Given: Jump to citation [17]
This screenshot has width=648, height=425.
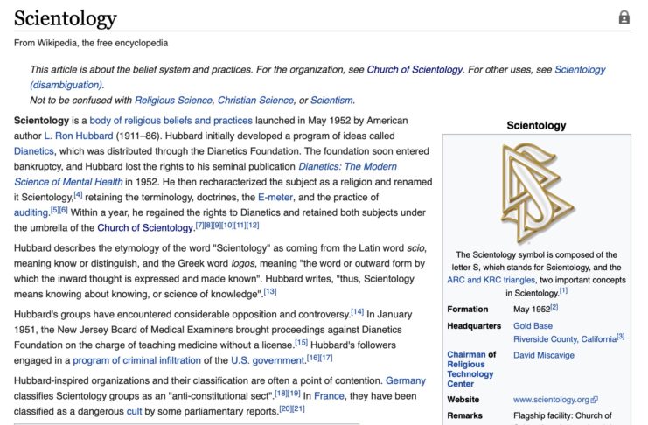Looking at the screenshot, I should 326,357.
